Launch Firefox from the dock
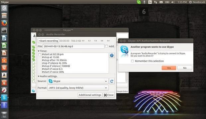 tap(4, 23)
